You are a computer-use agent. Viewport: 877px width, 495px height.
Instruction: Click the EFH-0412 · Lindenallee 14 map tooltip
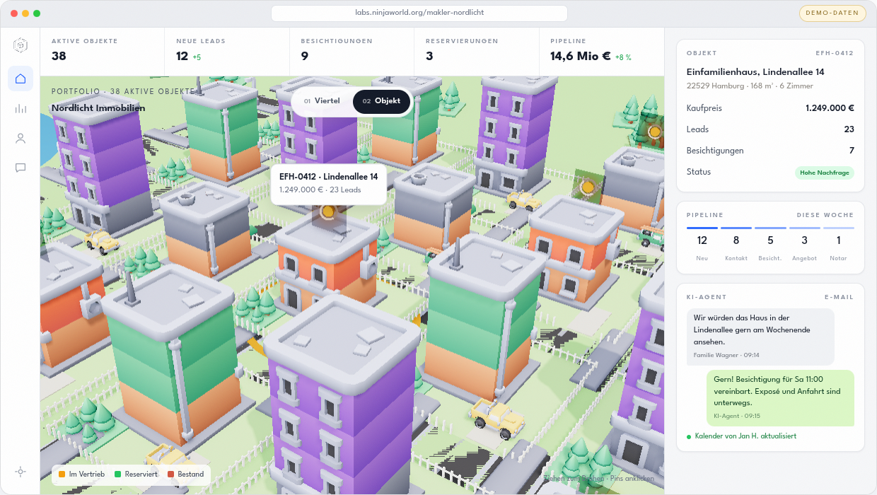point(329,185)
